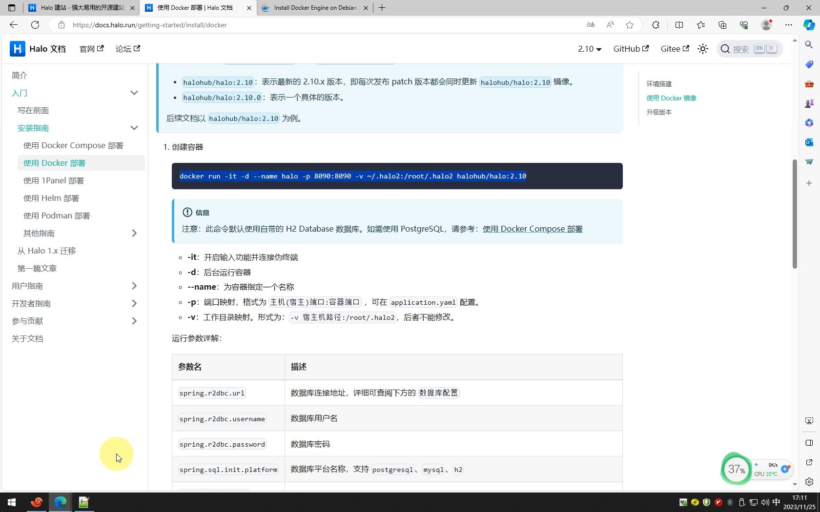Collapse the 安装指南 chevron

(x=134, y=128)
